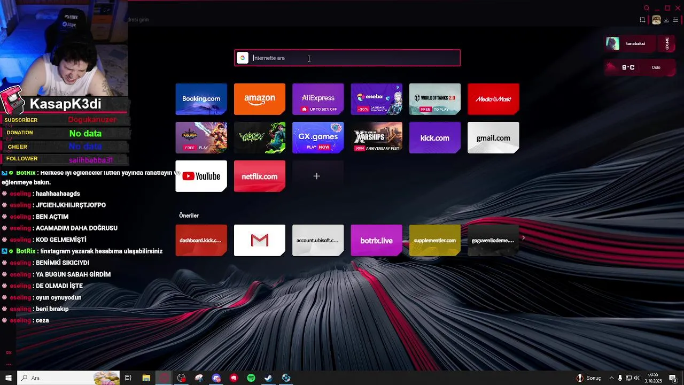Open the green graffiti game tile
The width and height of the screenshot is (684, 385).
[x=260, y=137]
